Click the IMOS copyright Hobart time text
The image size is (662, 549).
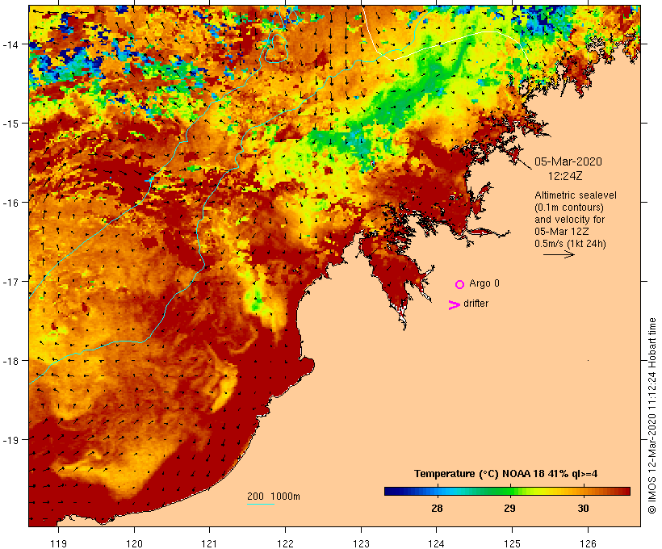652,416
